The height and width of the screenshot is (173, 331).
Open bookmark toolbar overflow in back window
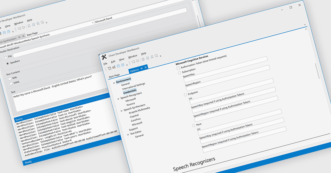tap(47, 22)
